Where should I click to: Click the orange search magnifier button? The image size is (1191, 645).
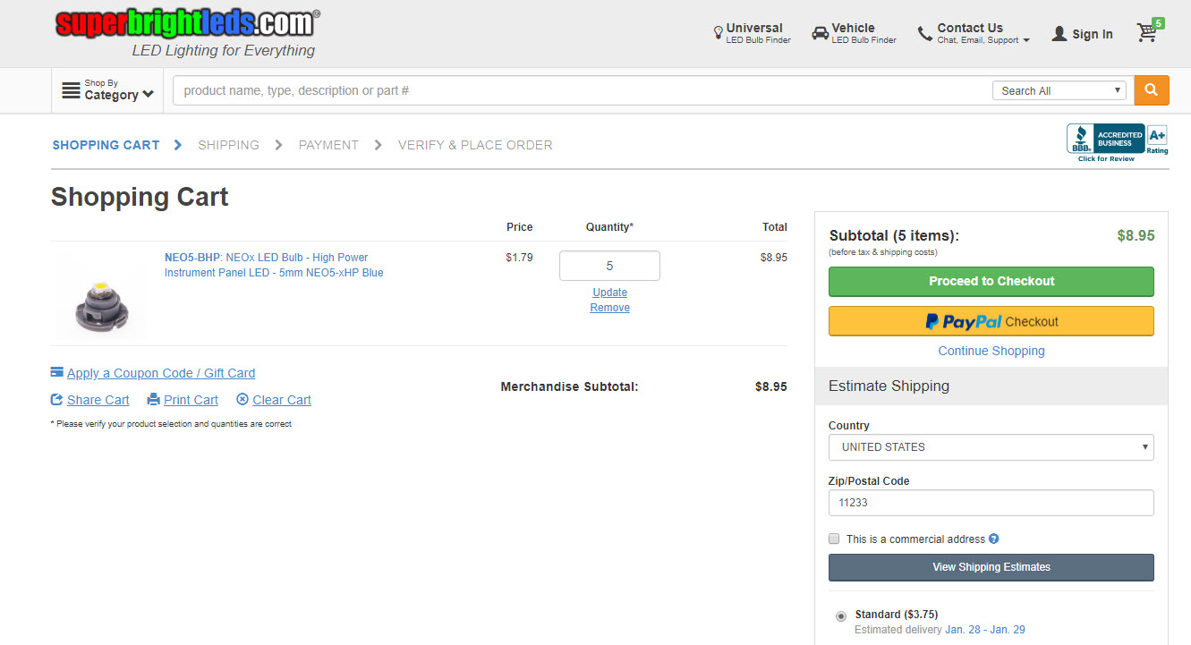1151,90
